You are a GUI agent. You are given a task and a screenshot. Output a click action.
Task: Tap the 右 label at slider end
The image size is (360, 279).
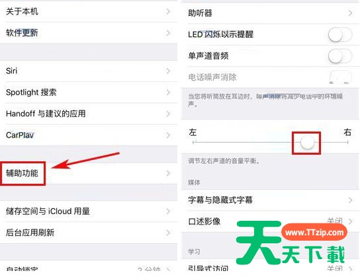(347, 132)
